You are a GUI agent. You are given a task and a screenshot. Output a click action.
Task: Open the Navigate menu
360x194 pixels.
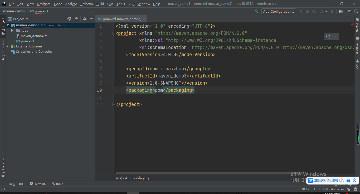(x=44, y=4)
